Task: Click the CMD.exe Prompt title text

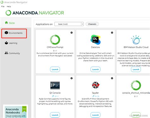Action: [x=55, y=47]
